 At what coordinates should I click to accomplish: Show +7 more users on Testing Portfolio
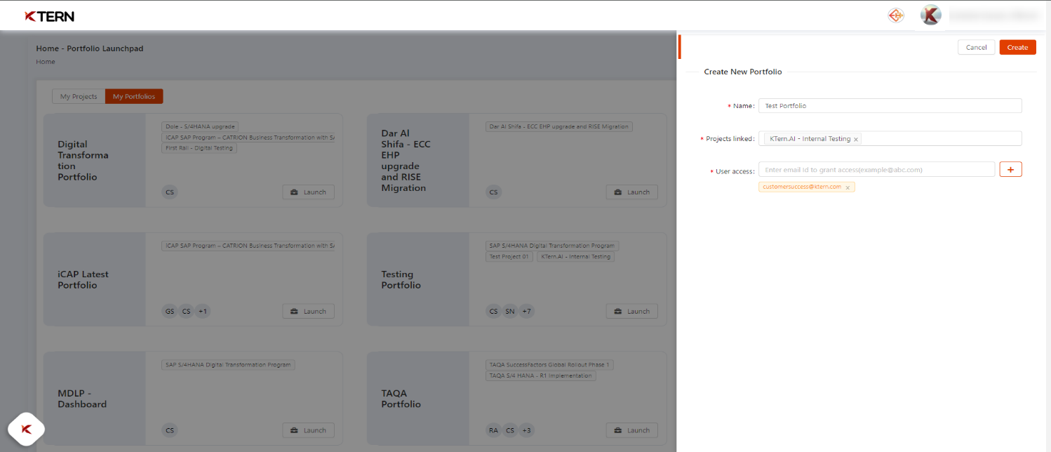coord(526,311)
